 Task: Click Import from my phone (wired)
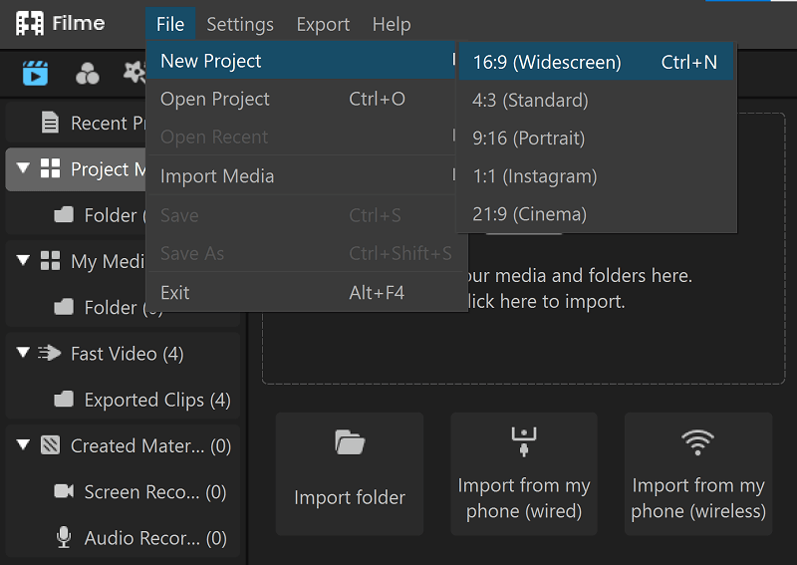click(524, 474)
